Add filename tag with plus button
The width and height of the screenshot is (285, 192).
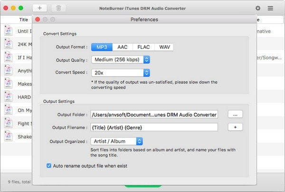(x=235, y=127)
